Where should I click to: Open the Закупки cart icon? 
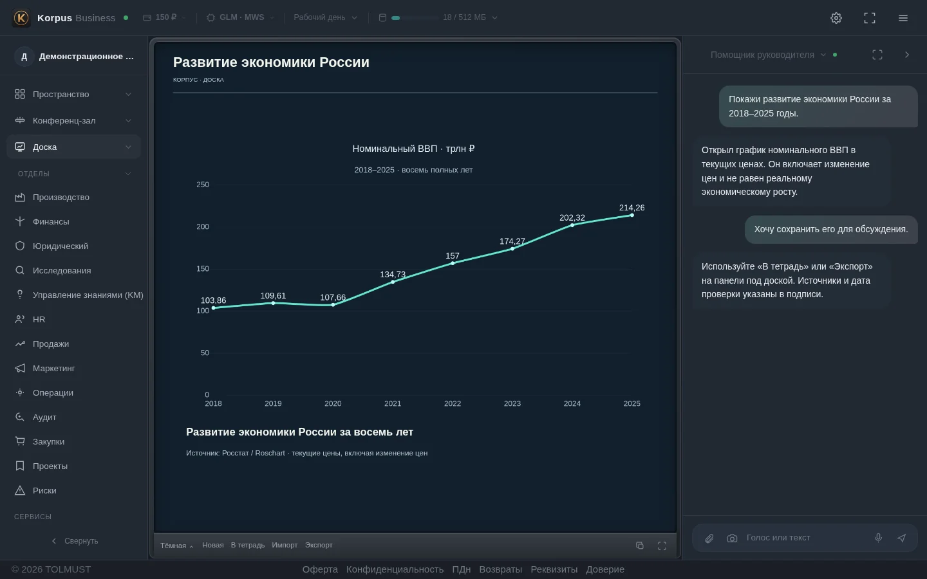tap(20, 442)
